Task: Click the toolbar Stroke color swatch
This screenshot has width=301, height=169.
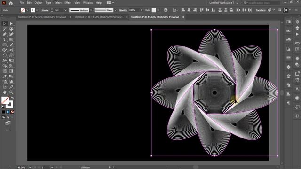Action: (10, 104)
